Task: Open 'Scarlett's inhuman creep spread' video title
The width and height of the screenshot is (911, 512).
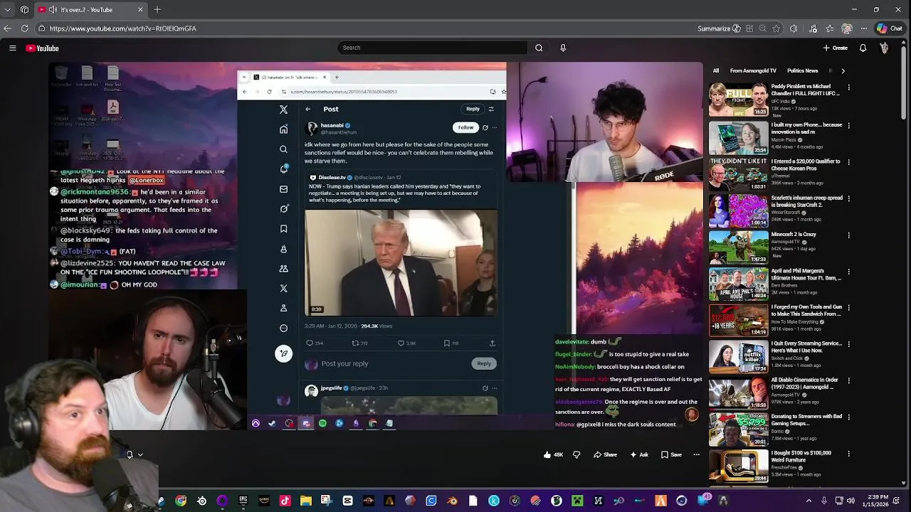Action: (807, 201)
